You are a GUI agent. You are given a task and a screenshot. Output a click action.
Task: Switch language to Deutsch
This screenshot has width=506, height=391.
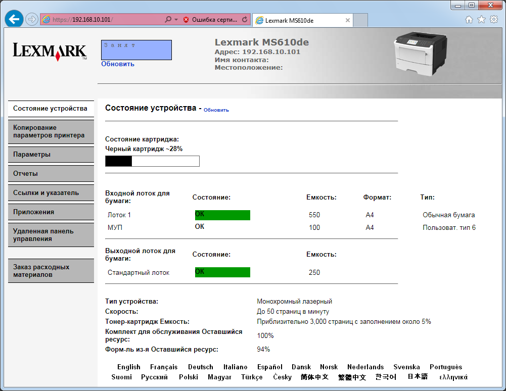200,367
